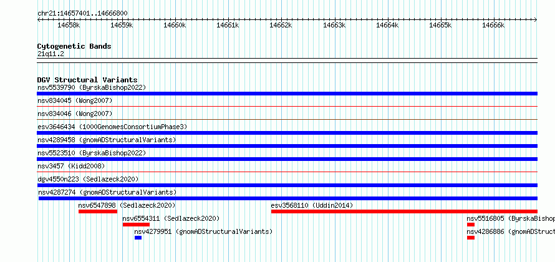The width and height of the screenshot is (555, 262).
Task: Select the thin red line under nsv834045
Action: pyautogui.click(x=287, y=106)
